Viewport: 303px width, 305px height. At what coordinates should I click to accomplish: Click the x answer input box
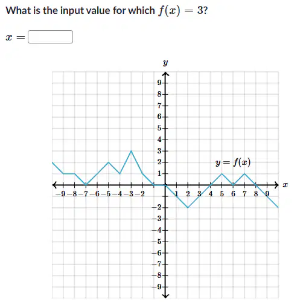click(50, 37)
